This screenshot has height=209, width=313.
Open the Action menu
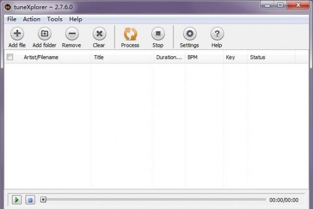[x=31, y=19]
